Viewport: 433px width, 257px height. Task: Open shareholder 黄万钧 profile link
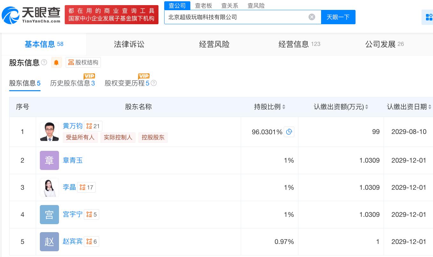point(72,126)
